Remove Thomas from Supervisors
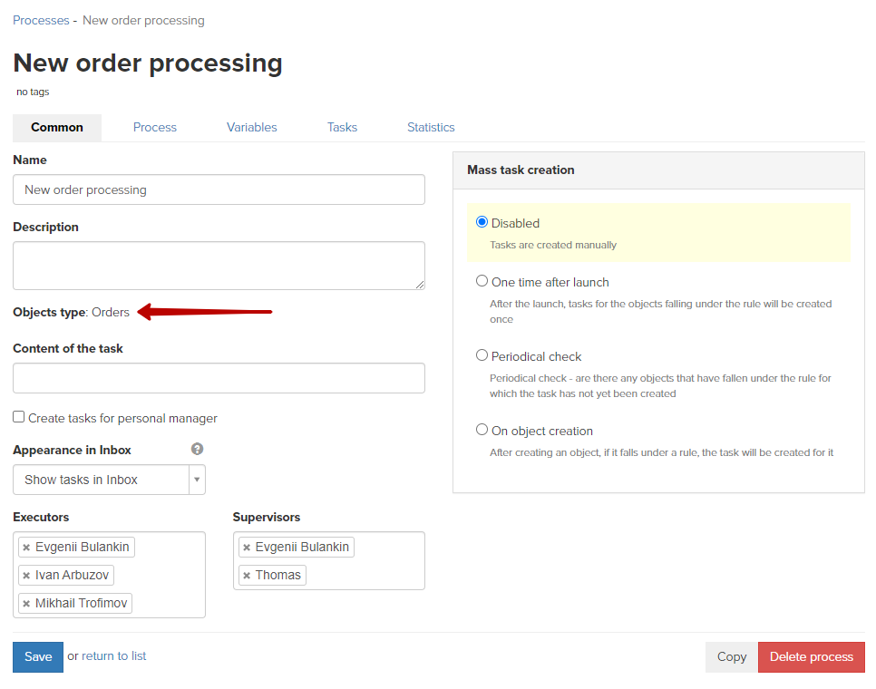This screenshot has height=689, width=876. 247,576
